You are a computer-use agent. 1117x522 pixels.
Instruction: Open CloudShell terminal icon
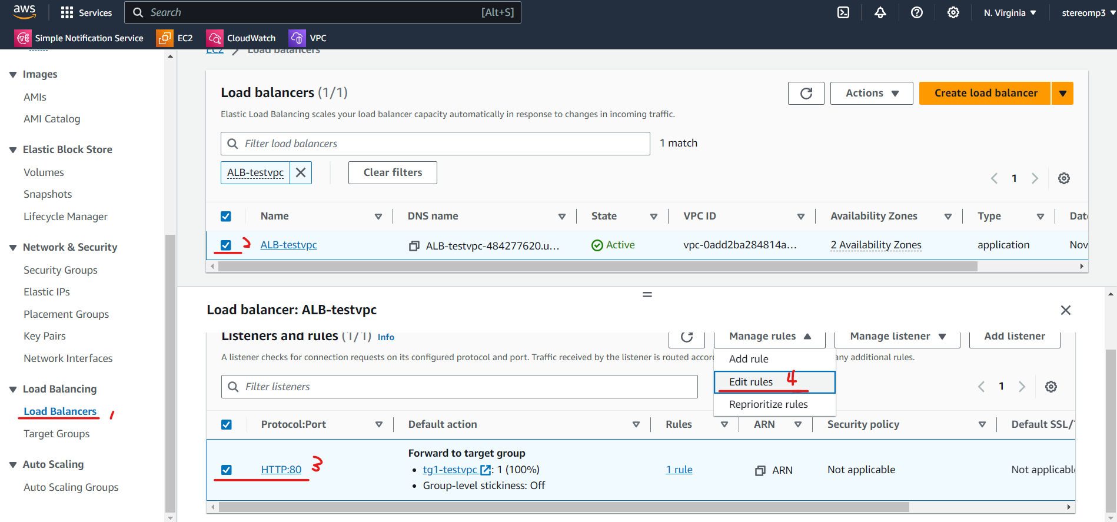pyautogui.click(x=843, y=12)
